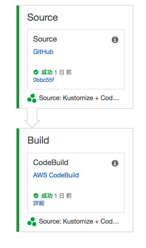This screenshot has height=248, width=146.
Task: Click the info icon on the CodeBuild action
Action: tap(115, 163)
